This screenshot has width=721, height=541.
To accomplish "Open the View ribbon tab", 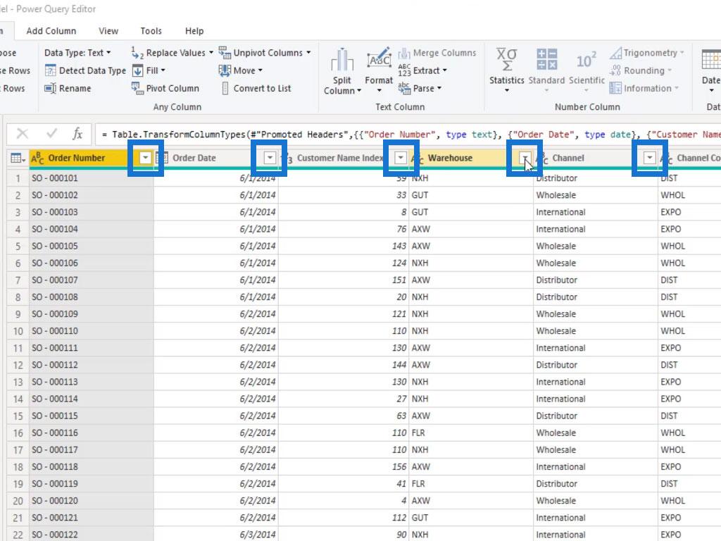I will [x=108, y=31].
